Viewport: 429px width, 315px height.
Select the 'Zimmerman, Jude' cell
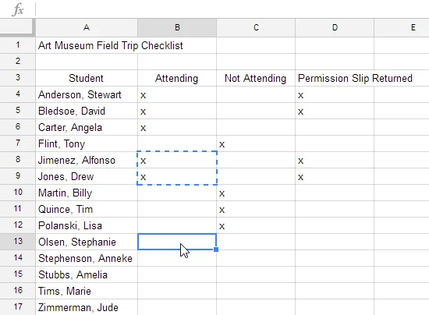coord(87,308)
